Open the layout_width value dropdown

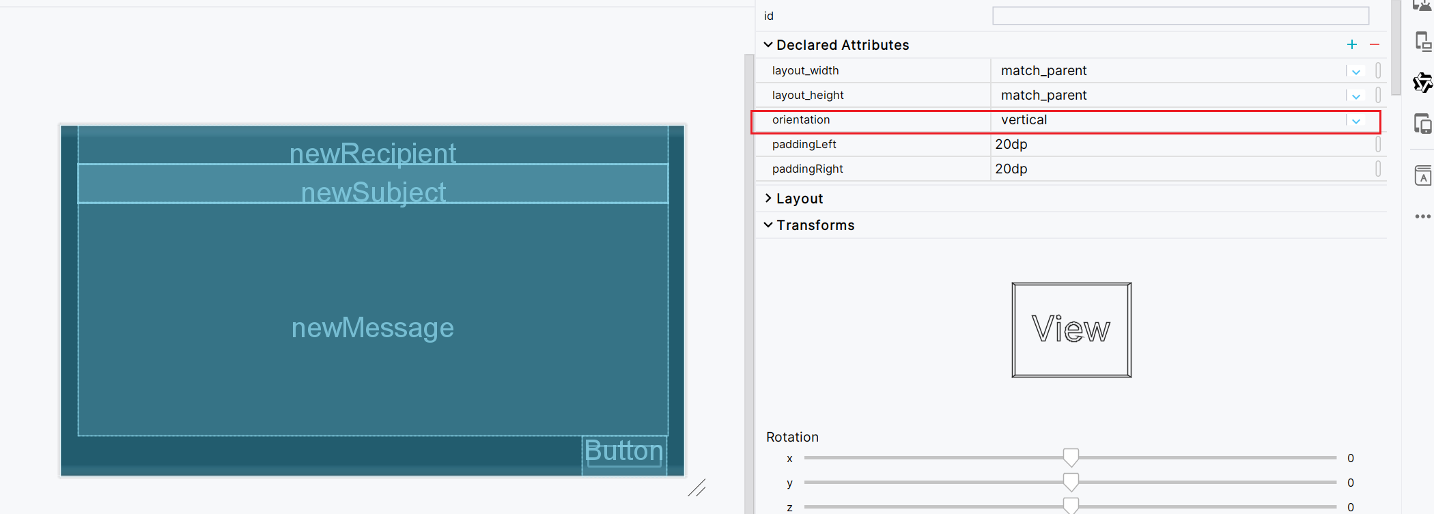pos(1356,71)
